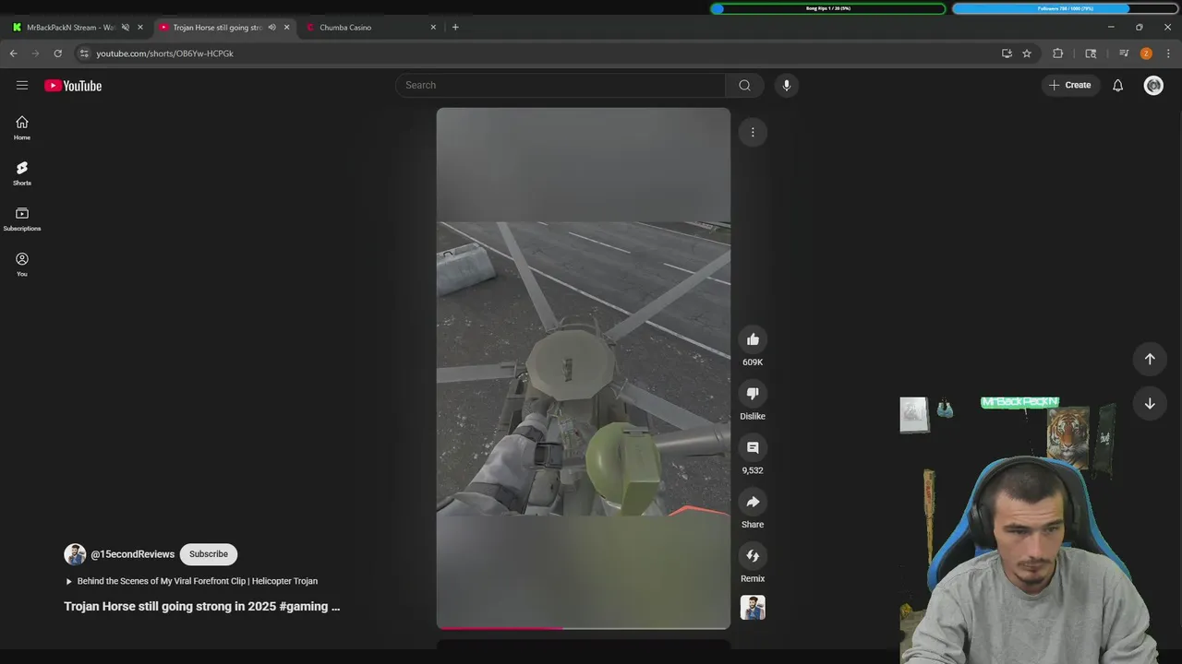Seek using the Short's red progress bar
Image resolution: width=1182 pixels, height=664 pixels.
[584, 628]
